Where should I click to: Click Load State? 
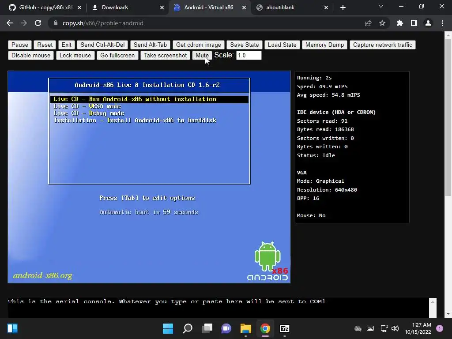(x=282, y=45)
